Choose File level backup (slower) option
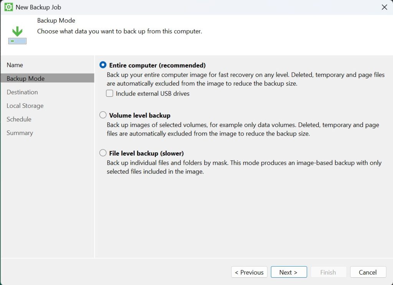This screenshot has height=285, width=393. [103, 153]
